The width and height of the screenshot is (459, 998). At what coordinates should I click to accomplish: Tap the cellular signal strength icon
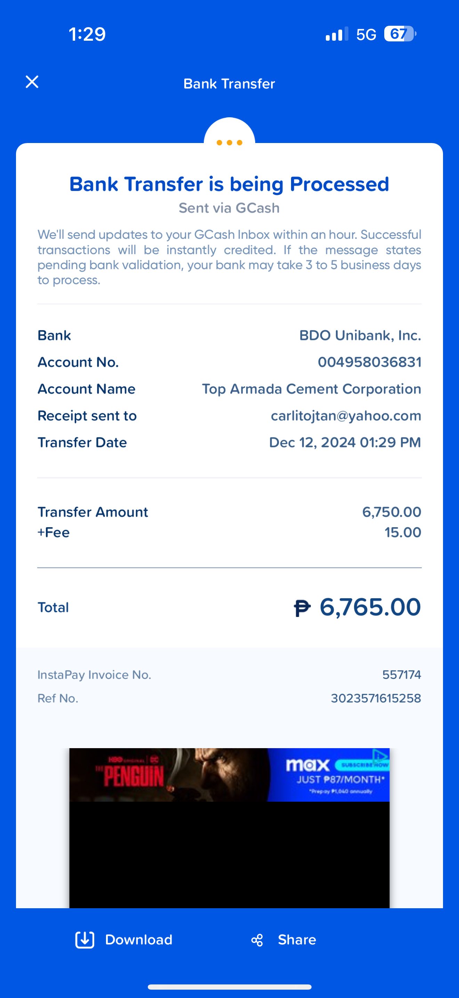click(336, 34)
